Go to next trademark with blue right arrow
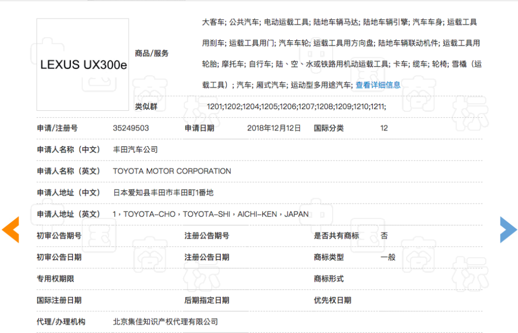518x333 pixels. [508, 230]
